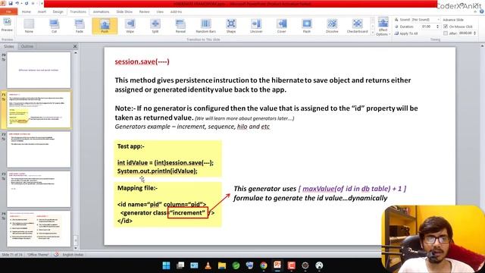
Task: Click the maxValue(of id in db table) text
Action: [x=346, y=189]
